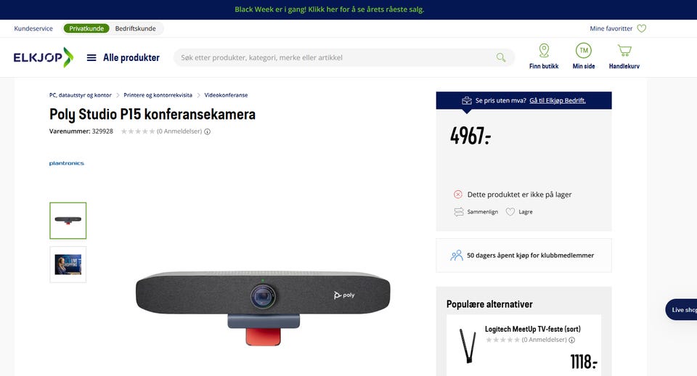Go to Printere og kontorrekvisita breadcrumb
This screenshot has width=697, height=376.
(x=158, y=95)
